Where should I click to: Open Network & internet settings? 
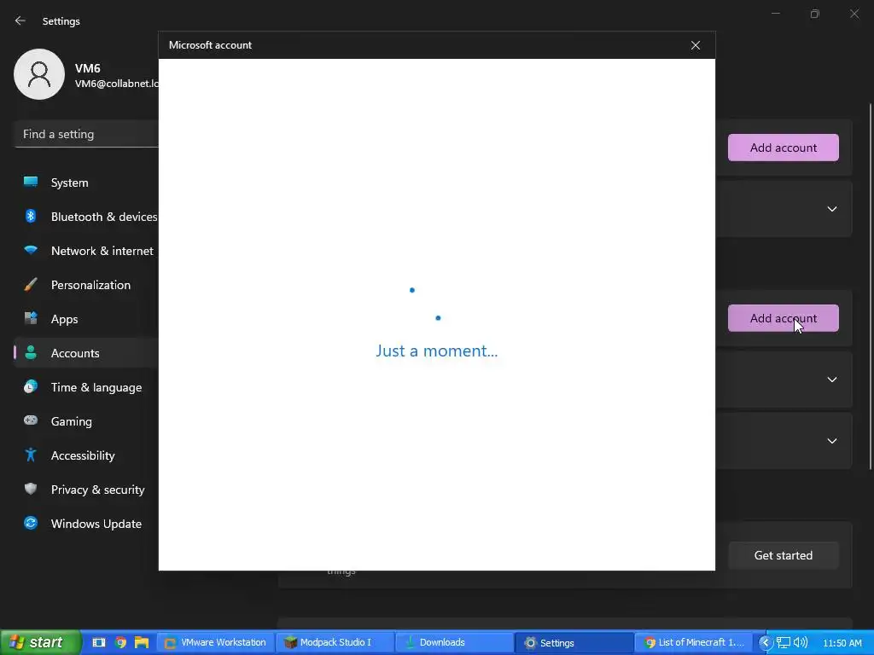coord(86,251)
